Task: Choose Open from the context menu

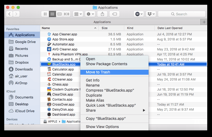Action: (x=114, y=59)
